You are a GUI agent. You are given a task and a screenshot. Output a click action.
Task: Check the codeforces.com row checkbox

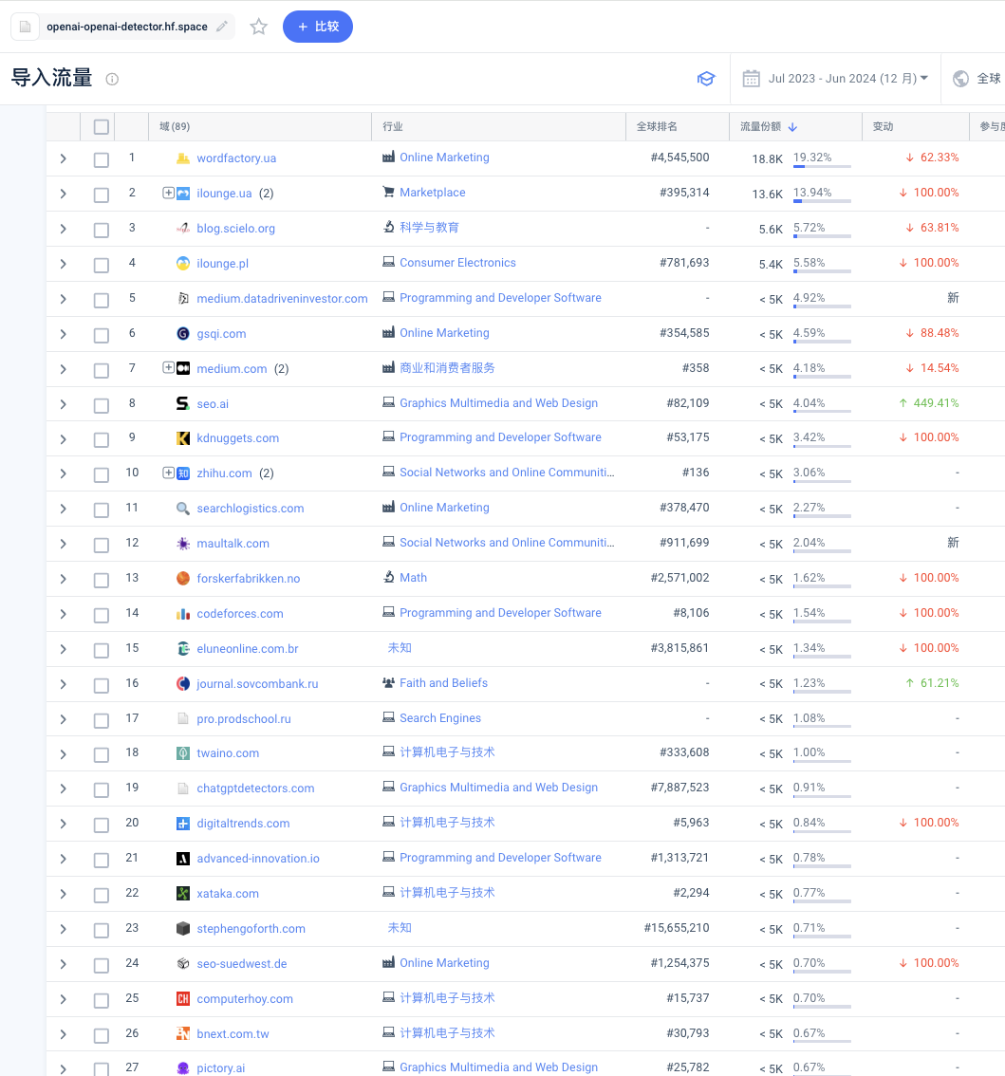[x=101, y=615]
